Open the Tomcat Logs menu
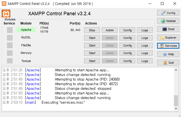The image size is (181, 117). (145, 61)
